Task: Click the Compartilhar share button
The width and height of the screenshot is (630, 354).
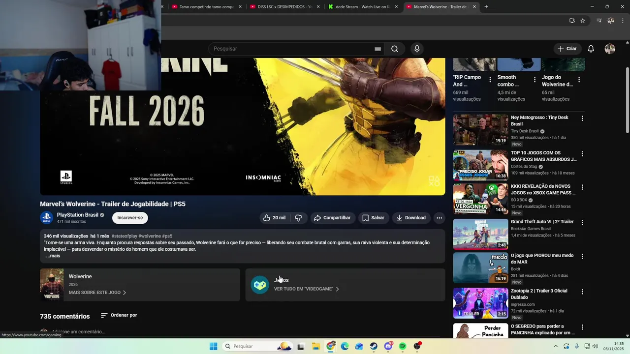Action: coord(332,218)
